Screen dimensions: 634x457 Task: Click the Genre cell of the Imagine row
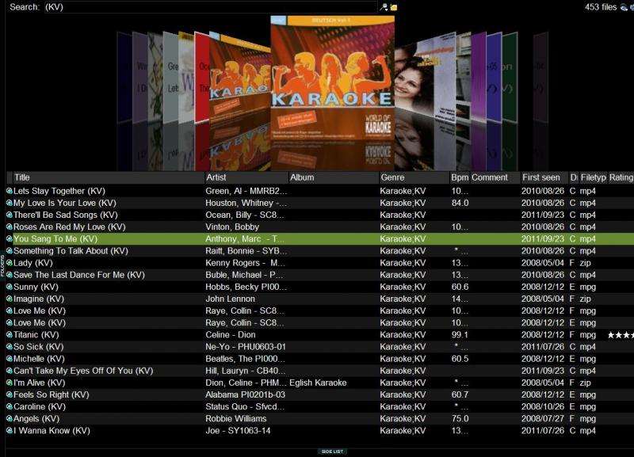403,299
